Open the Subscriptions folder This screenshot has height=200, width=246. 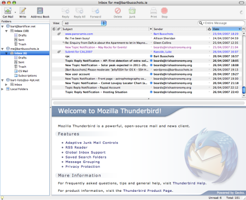(x=25, y=75)
